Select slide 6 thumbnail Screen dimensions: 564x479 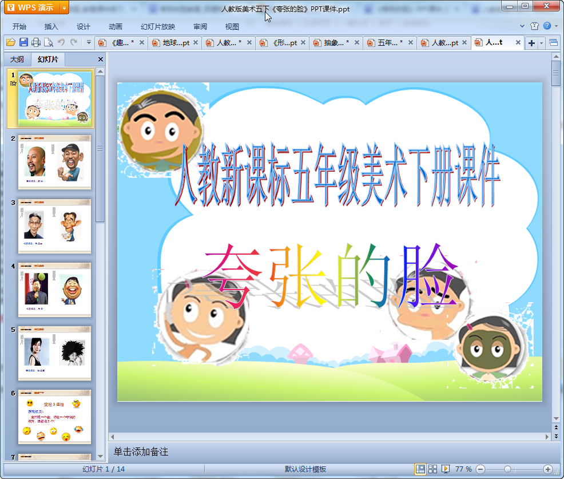(55, 417)
